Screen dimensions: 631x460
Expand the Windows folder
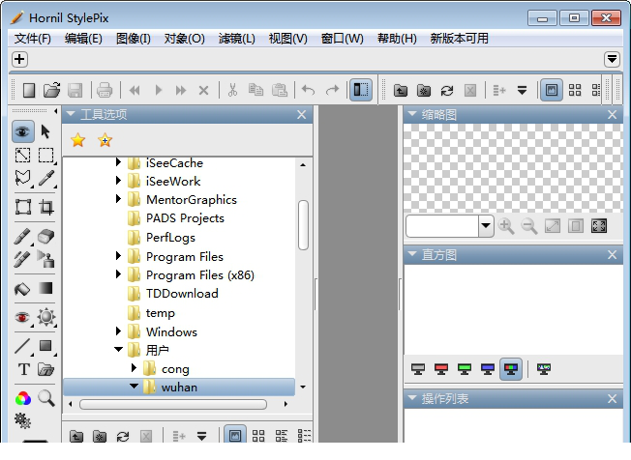[x=118, y=331]
